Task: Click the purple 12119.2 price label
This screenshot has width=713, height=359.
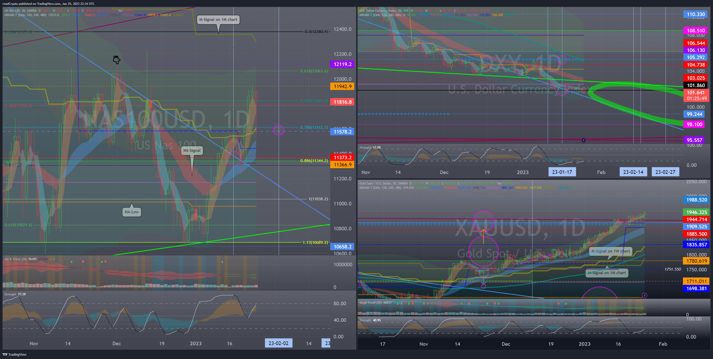Action: [342, 64]
